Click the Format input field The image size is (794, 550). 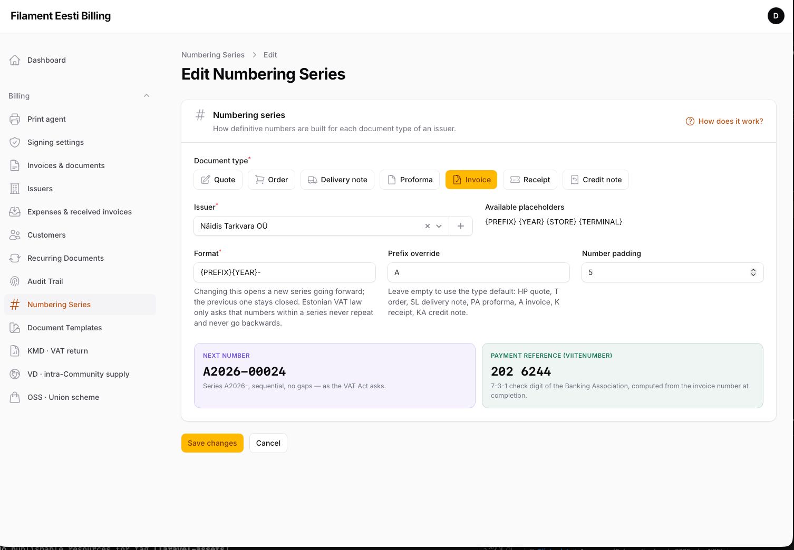coord(285,272)
